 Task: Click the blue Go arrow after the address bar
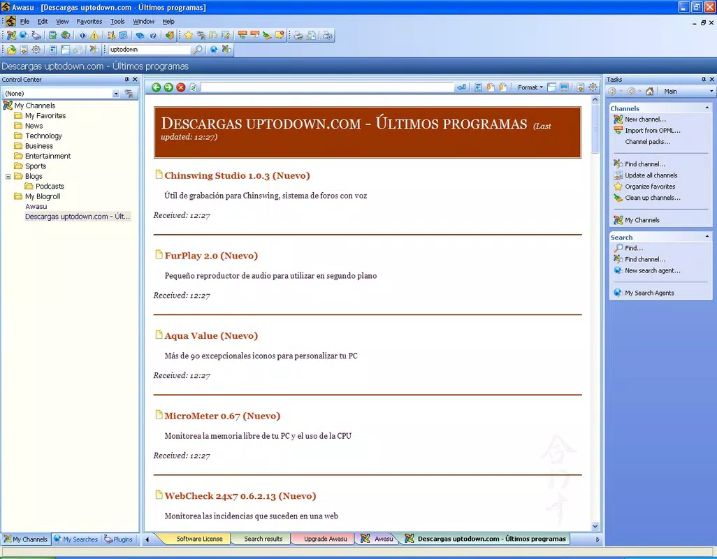(x=461, y=87)
